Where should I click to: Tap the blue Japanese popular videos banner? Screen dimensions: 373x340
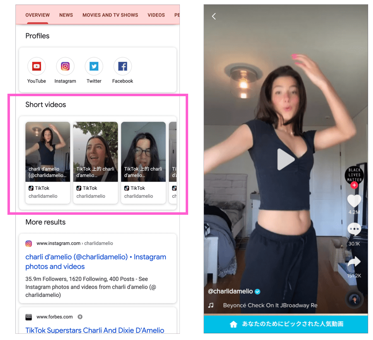(286, 324)
